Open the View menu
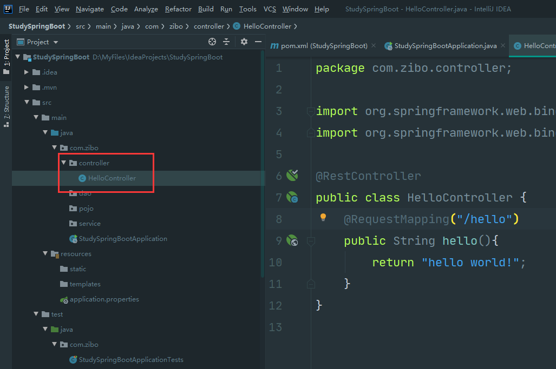556x369 pixels. click(62, 9)
